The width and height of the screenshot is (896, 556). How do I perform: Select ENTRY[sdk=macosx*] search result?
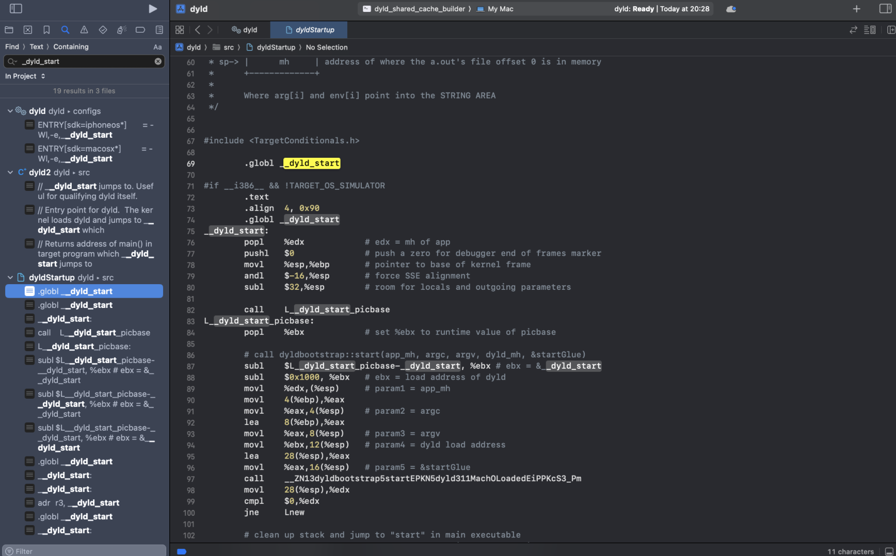point(84,154)
